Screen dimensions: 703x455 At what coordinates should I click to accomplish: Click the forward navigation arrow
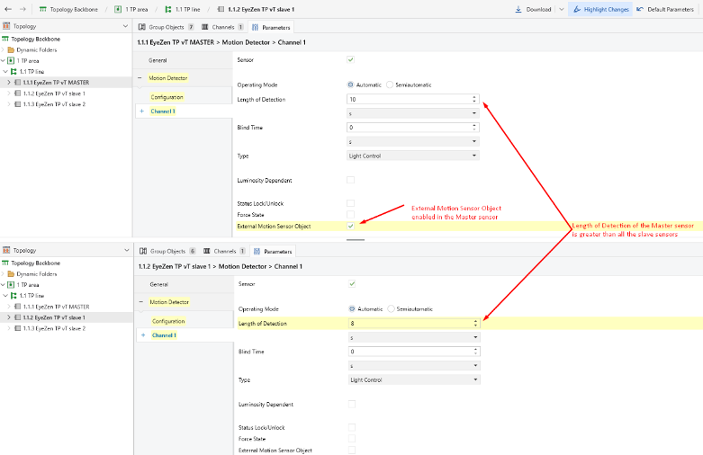22,9
